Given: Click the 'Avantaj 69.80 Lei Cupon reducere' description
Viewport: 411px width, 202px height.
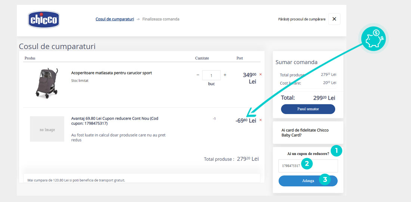Looking at the screenshot, I should tap(115, 121).
